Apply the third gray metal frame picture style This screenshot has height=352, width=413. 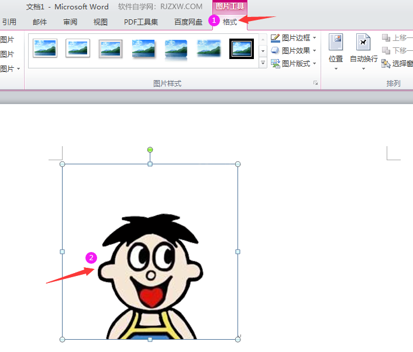pyautogui.click(x=111, y=49)
